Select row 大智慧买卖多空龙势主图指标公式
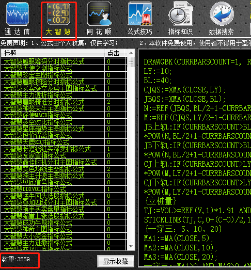The width and height of the screenshot is (251, 270). (x=64, y=88)
